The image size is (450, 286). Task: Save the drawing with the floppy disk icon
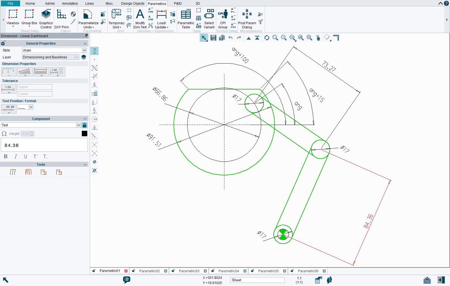coord(213,38)
